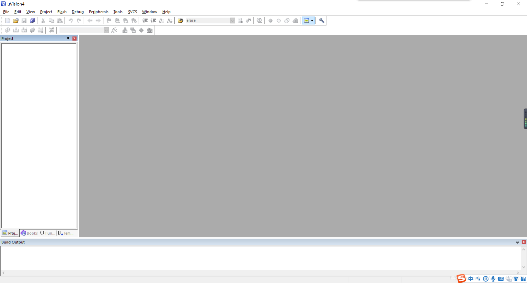Kill all breakpoints icon
Viewport: 527px width, 283px height.
click(x=295, y=21)
